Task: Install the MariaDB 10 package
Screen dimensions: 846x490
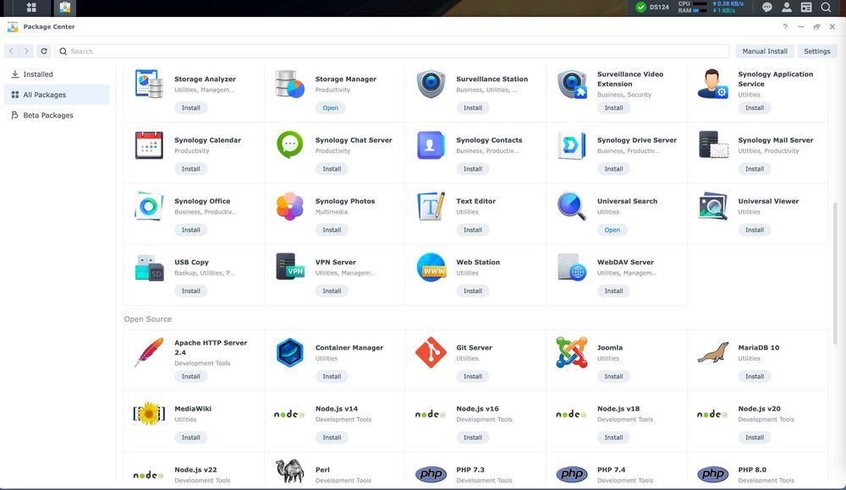Action: pyautogui.click(x=755, y=376)
